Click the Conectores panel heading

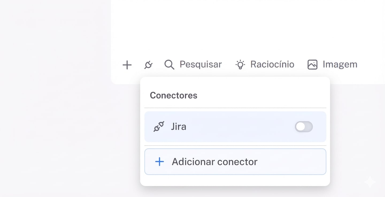pos(174,95)
